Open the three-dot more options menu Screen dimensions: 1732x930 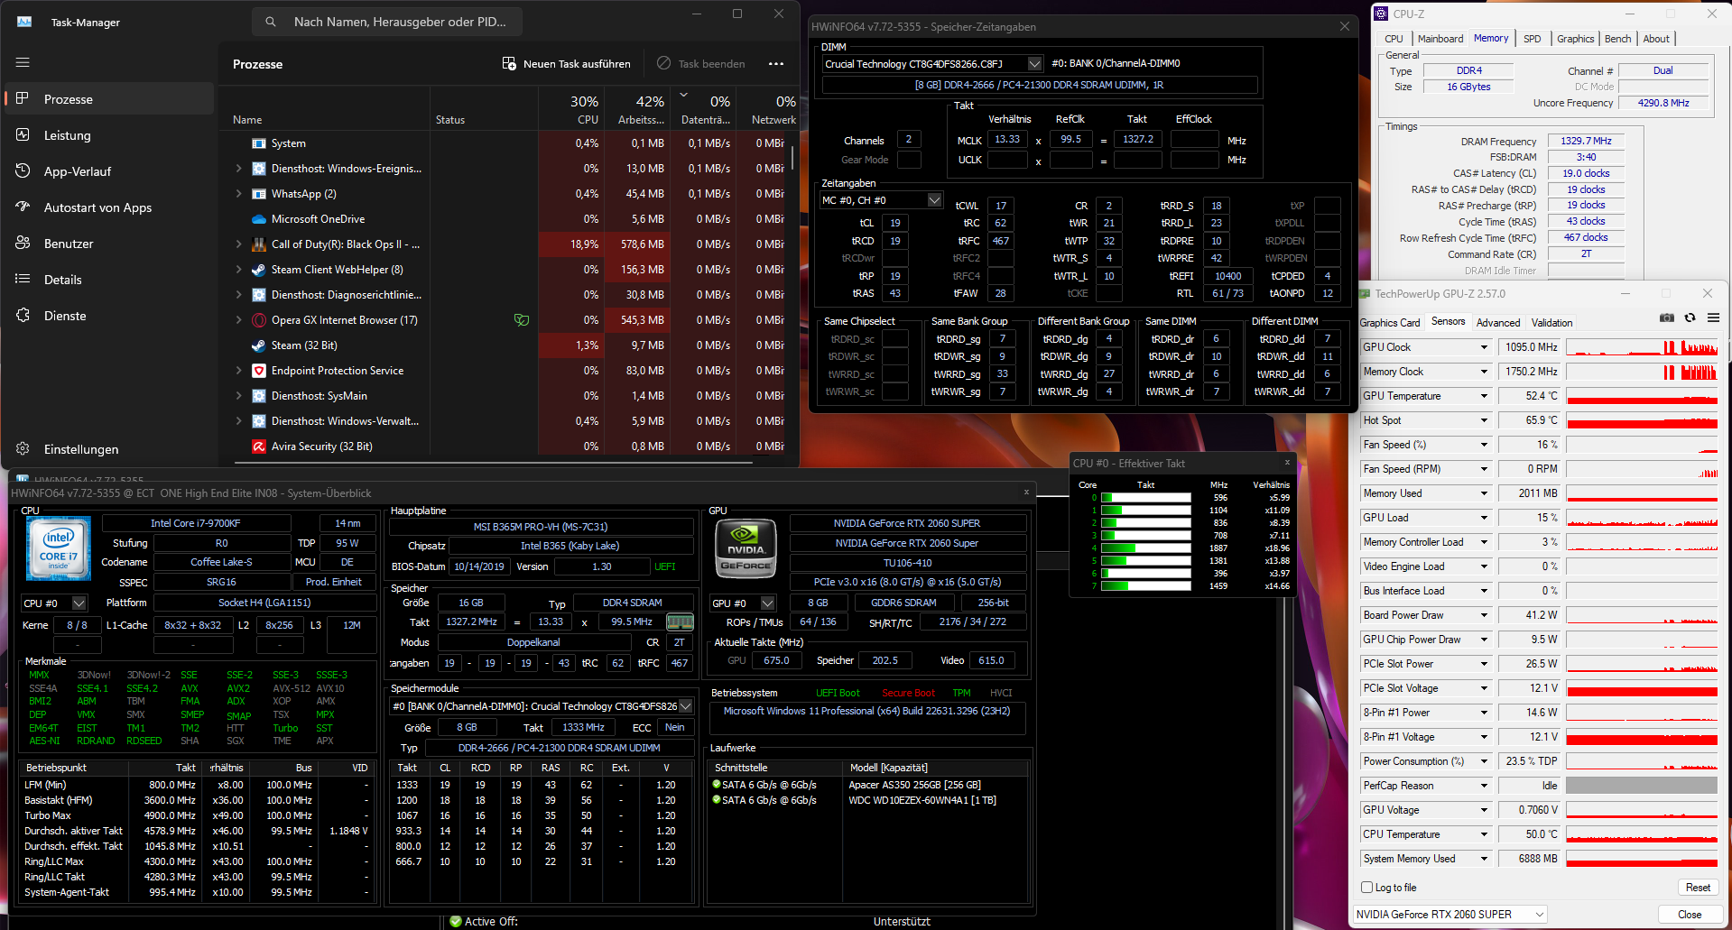point(776,64)
